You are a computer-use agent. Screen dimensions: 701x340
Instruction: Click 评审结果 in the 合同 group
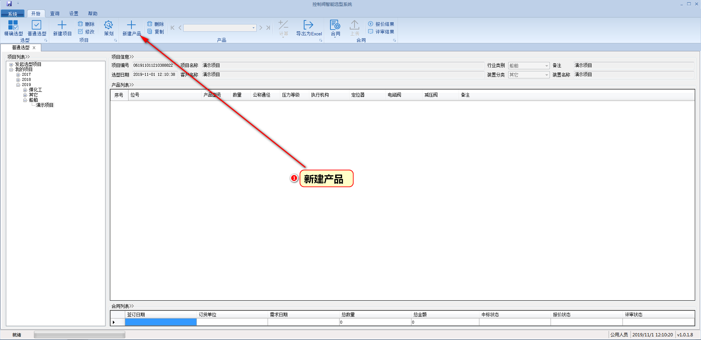381,32
